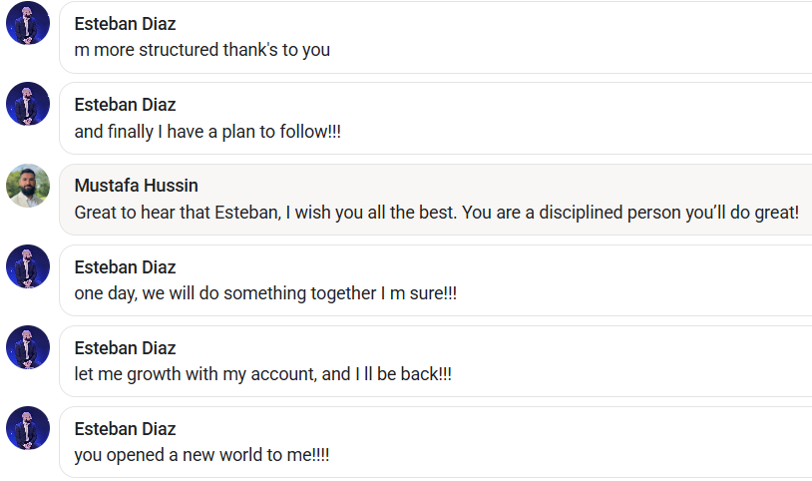Select message "let me growth with my account"
This screenshot has width=812, height=481.
(x=262, y=374)
